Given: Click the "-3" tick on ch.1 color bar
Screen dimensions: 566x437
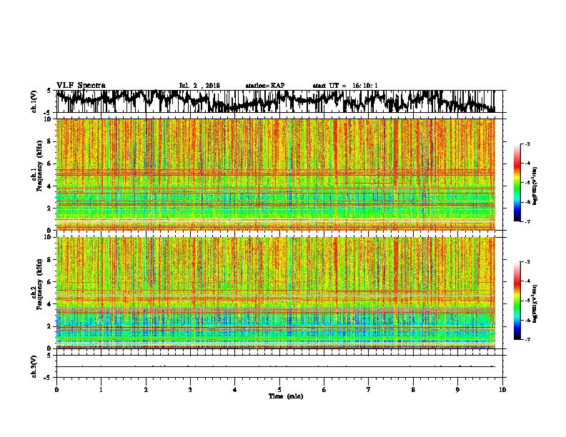Looking at the screenshot, I should 527,144.
